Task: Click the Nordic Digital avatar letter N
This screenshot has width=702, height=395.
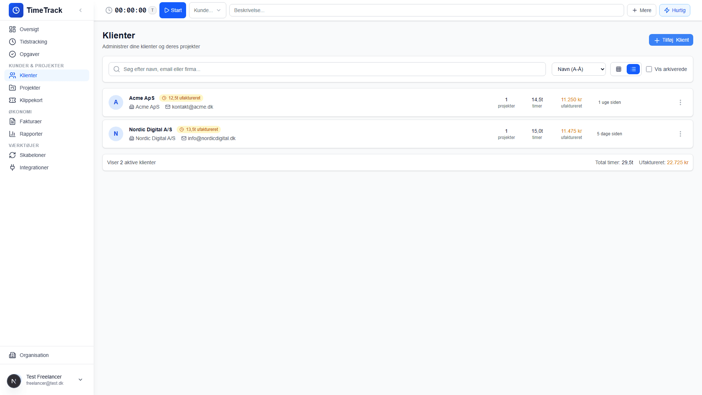Action: 116,134
